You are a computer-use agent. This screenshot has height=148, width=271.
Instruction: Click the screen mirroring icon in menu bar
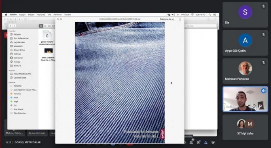click(x=169, y=15)
